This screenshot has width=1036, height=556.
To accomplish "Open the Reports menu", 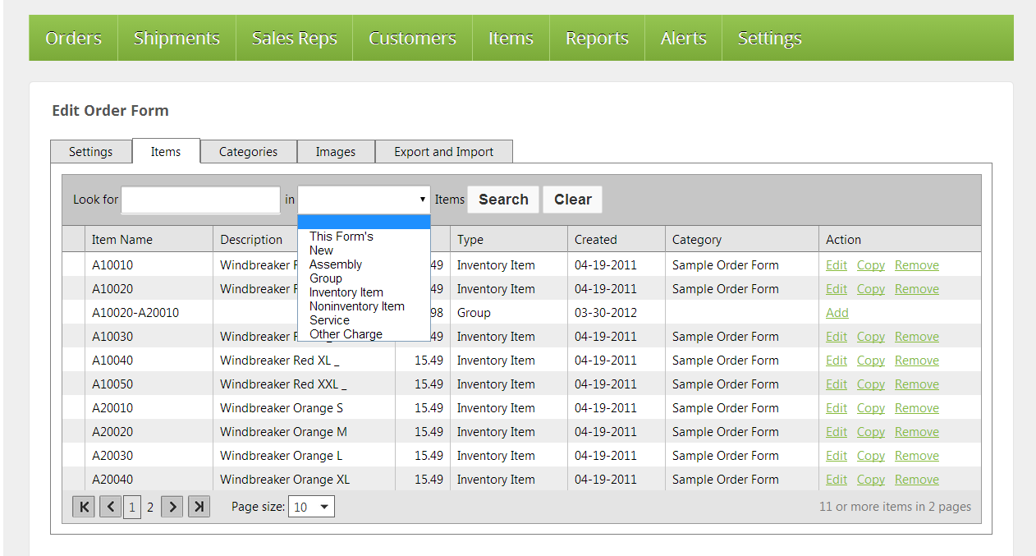I will coord(597,38).
